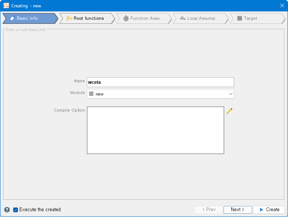Image resolution: width=288 pixels, height=217 pixels.
Task: Click the f(x) icon on Root functions step
Action: (69, 18)
